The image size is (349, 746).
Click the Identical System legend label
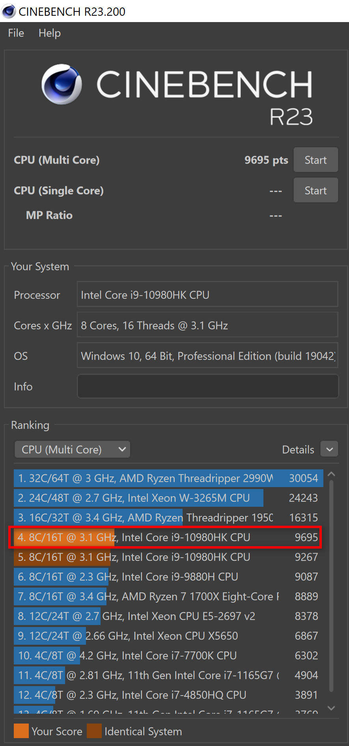click(x=143, y=732)
